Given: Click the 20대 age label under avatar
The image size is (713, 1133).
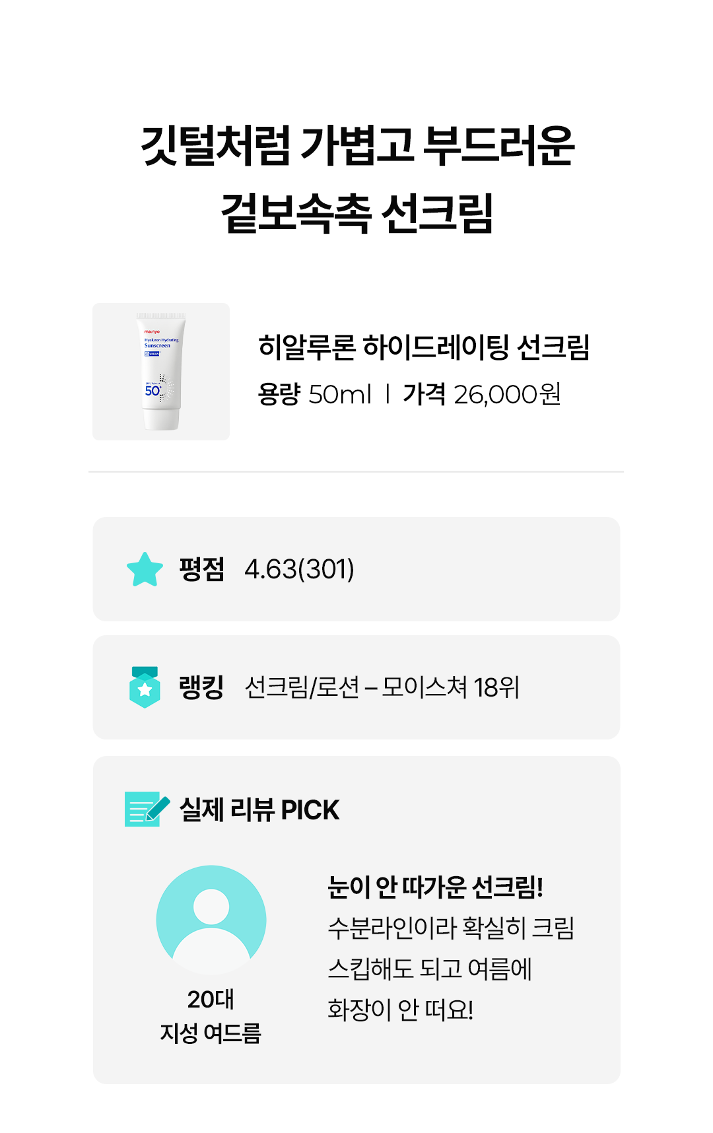Looking at the screenshot, I should tap(211, 999).
